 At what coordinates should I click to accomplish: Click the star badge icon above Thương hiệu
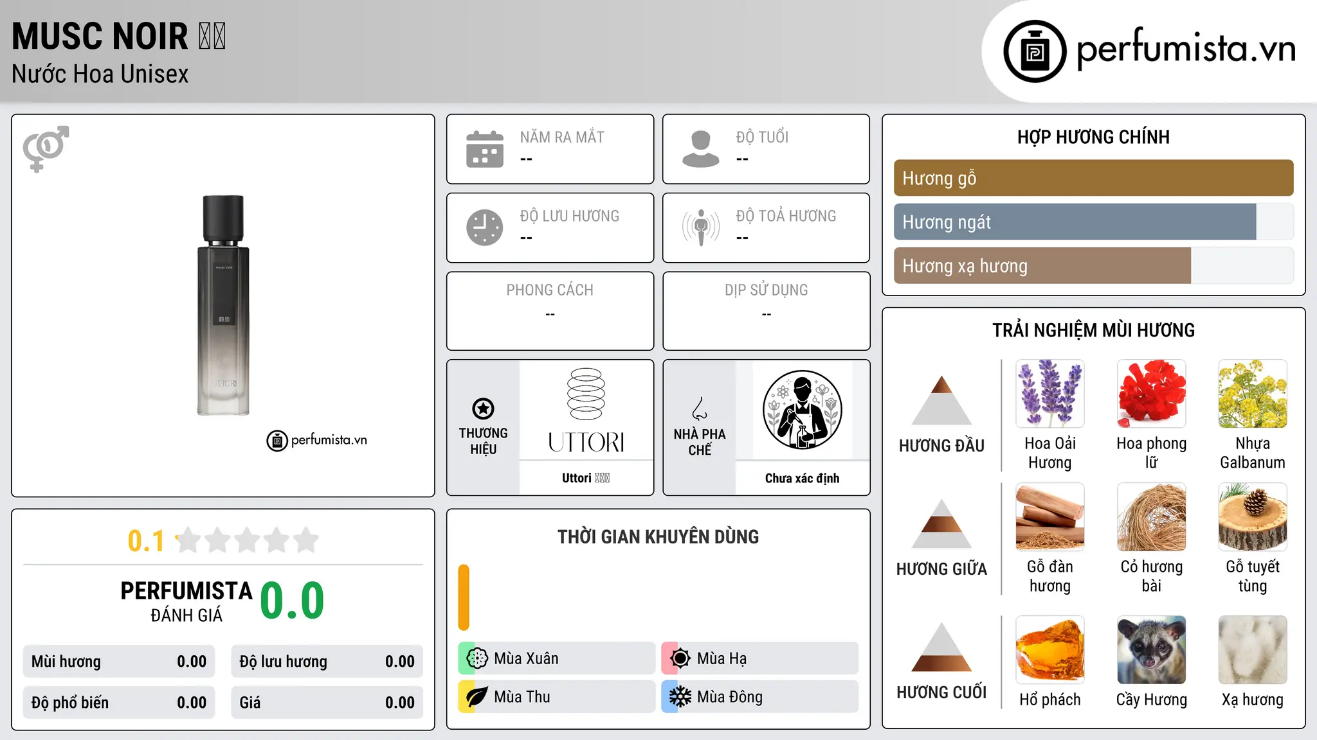[483, 409]
